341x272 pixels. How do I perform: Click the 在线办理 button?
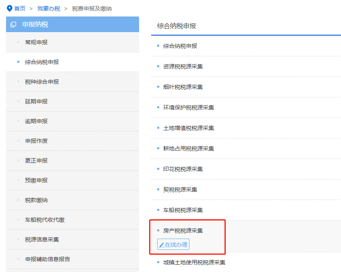[173, 244]
